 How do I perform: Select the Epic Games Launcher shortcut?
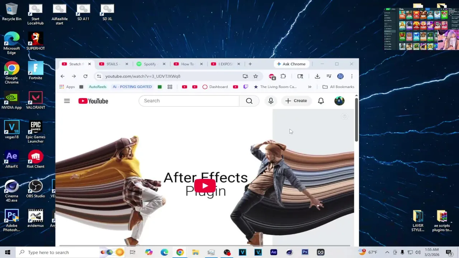tap(36, 132)
